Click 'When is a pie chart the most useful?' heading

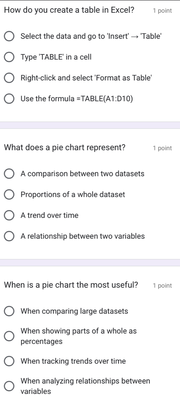71,285
